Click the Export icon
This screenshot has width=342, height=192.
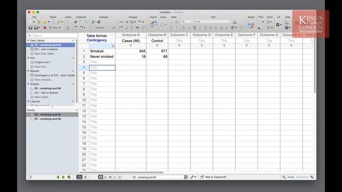click(x=251, y=25)
